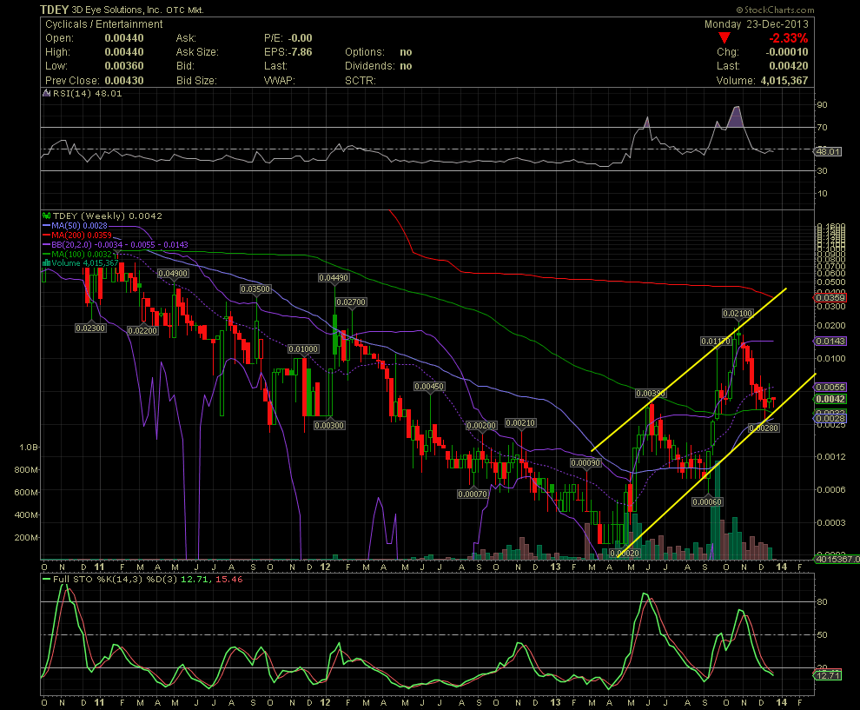The width and height of the screenshot is (860, 710).
Task: Click the 0.00300 price low label
Action: [x=329, y=425]
